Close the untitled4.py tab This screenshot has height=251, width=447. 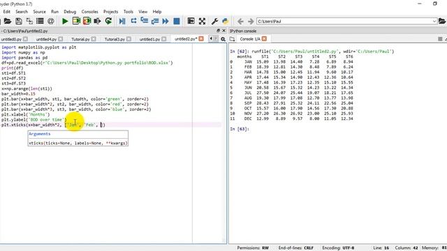[x=61, y=39]
